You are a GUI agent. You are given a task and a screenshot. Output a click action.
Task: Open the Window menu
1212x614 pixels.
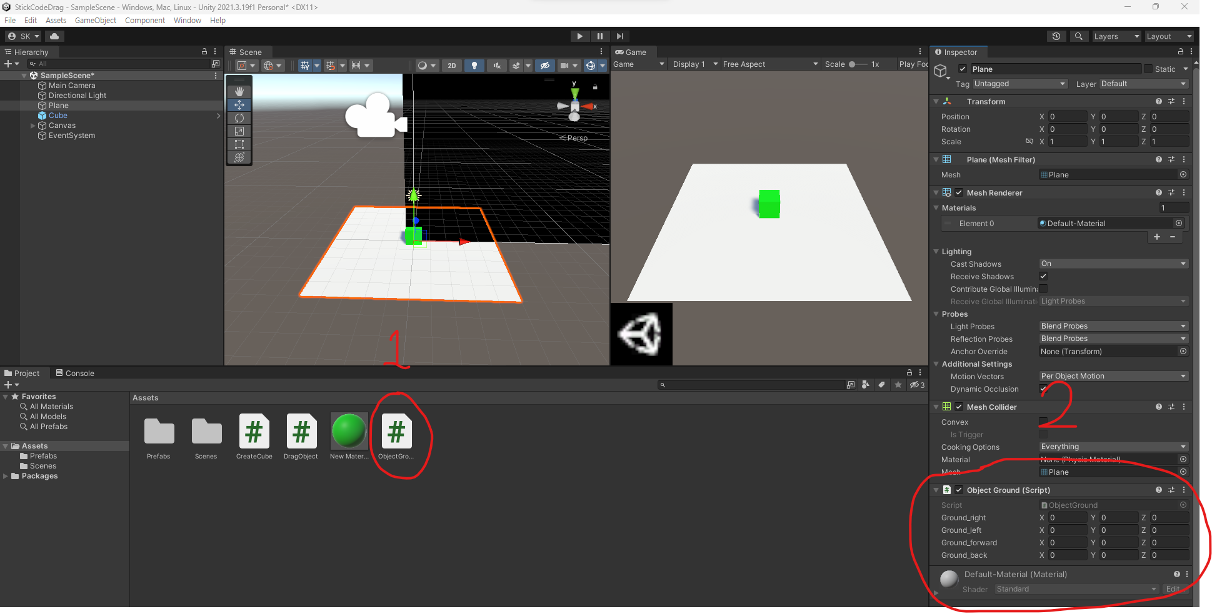tap(187, 21)
